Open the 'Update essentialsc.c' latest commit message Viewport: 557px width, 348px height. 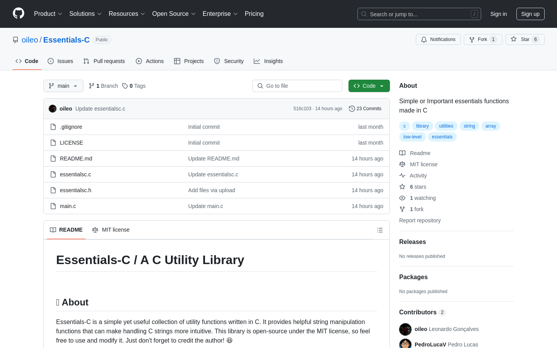point(100,109)
